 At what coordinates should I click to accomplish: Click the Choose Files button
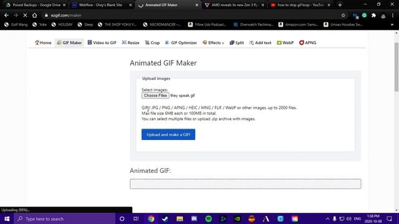point(155,95)
